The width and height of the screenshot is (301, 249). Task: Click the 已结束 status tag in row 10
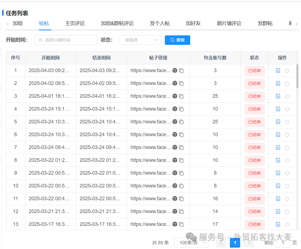254,186
